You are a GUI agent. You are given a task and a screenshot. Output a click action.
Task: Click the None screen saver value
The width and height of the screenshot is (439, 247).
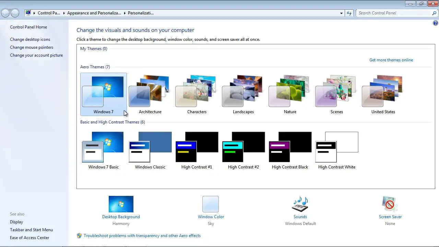coord(390,224)
